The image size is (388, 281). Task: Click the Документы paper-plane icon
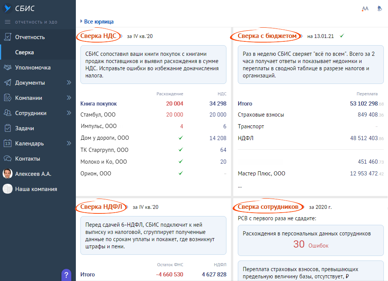[x=8, y=82]
